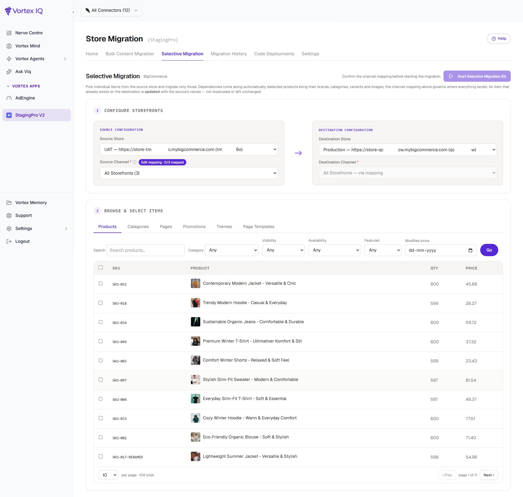The width and height of the screenshot is (523, 497).
Task: Check the SKU-018 row checkbox
Action: click(101, 303)
